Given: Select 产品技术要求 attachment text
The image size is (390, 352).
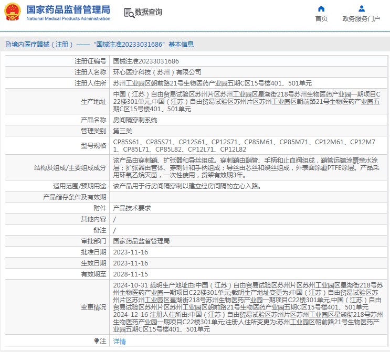Looking at the screenshot, I should [x=132, y=208].
